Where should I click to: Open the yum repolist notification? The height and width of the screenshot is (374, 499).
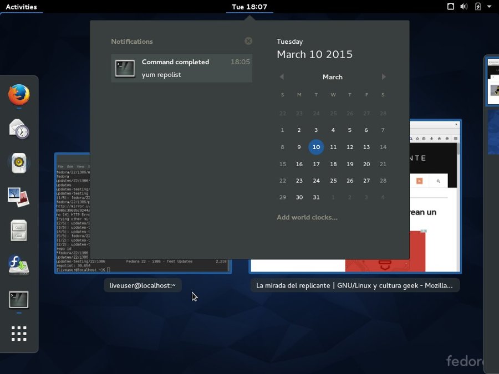click(181, 68)
